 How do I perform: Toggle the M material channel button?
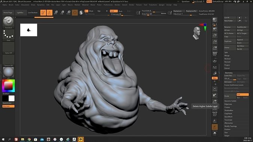pyautogui.click(x=107, y=11)
